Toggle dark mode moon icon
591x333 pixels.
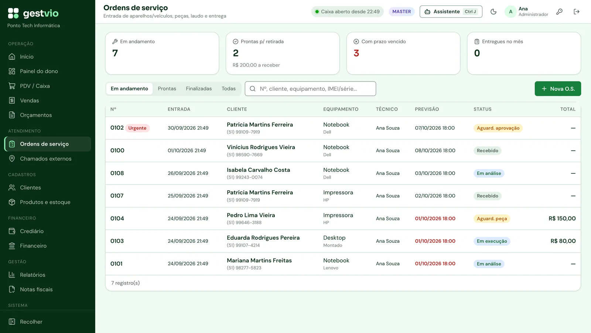coord(493,11)
